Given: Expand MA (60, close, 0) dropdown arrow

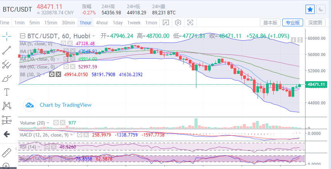Looking at the screenshot, I should pyautogui.click(x=59, y=67).
